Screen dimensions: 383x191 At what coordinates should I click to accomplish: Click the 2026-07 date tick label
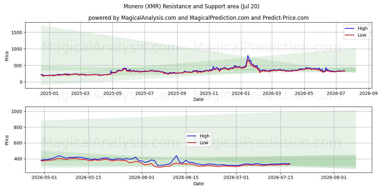coord(336,94)
